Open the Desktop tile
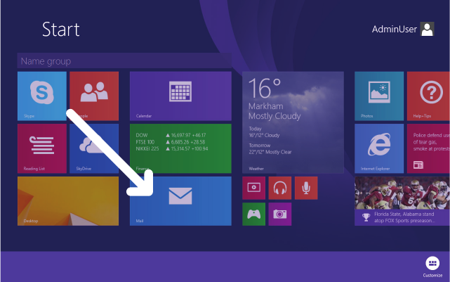 point(68,201)
